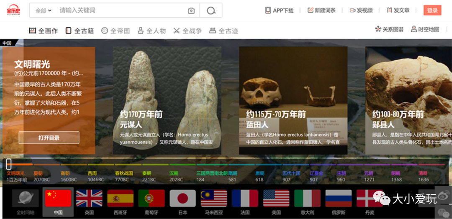Open the APP下载 download link
Image resolution: width=452 pixels, height=219 pixels.
click(x=279, y=10)
